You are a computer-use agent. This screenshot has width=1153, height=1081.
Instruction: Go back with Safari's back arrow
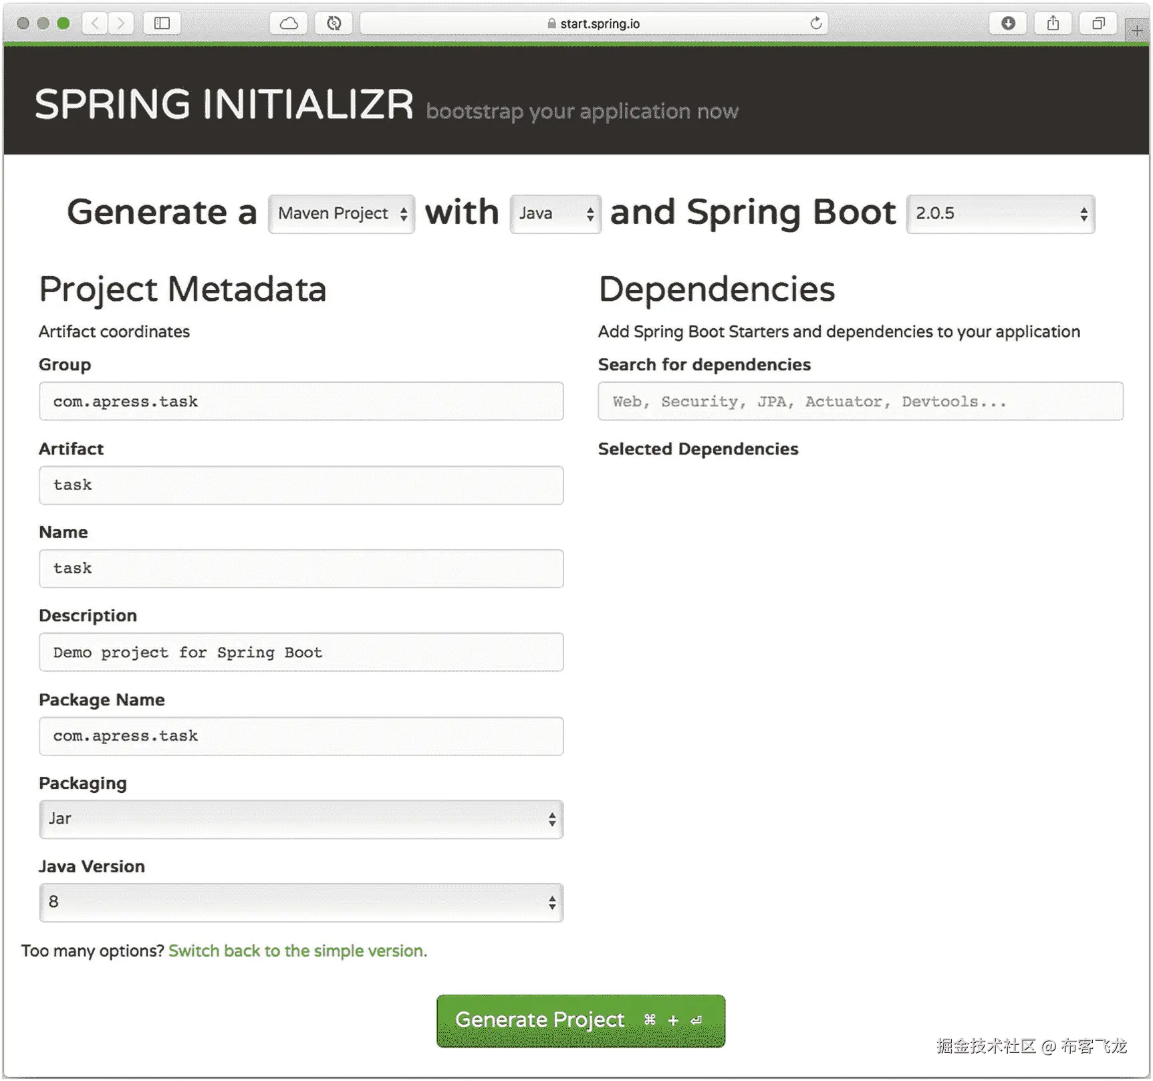[x=95, y=23]
